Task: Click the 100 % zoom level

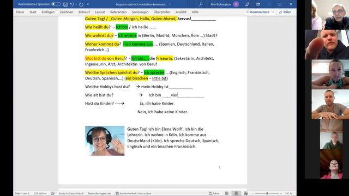Action: (288, 193)
